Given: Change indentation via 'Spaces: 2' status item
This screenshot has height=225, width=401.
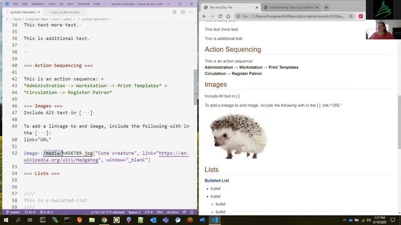Looking at the screenshot, I should point(134,212).
